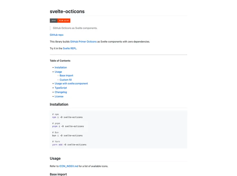Click the Installation section heading

[x=59, y=104]
